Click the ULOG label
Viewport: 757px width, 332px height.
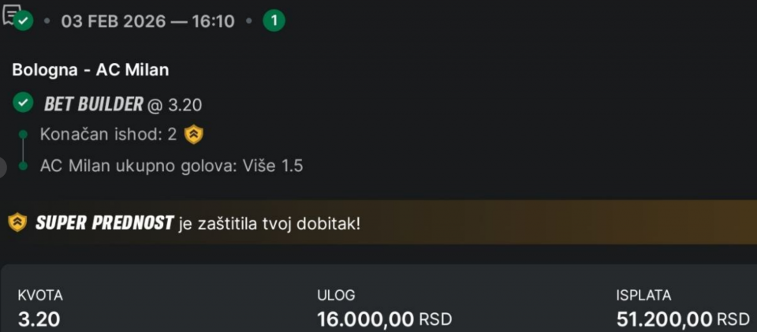[336, 295]
